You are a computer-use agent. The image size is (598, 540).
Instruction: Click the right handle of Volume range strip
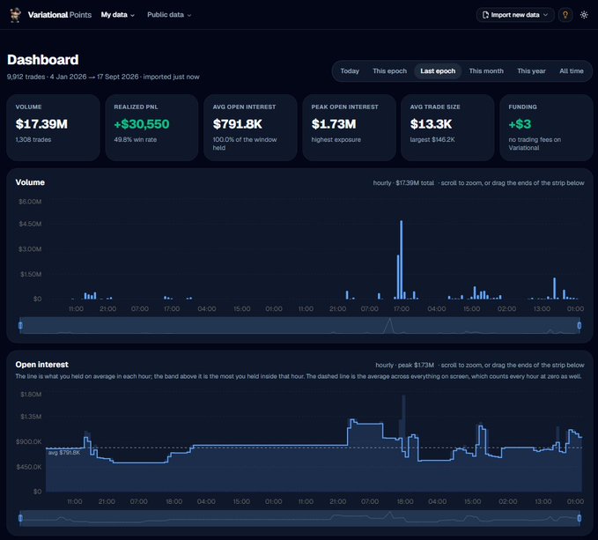click(580, 325)
